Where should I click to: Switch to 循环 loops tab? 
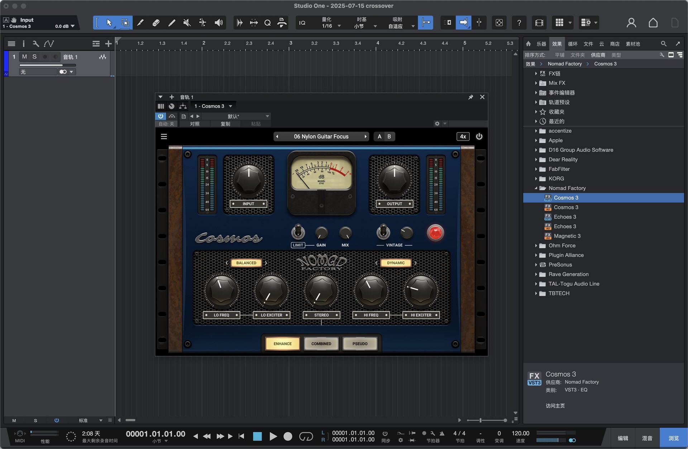[573, 44]
